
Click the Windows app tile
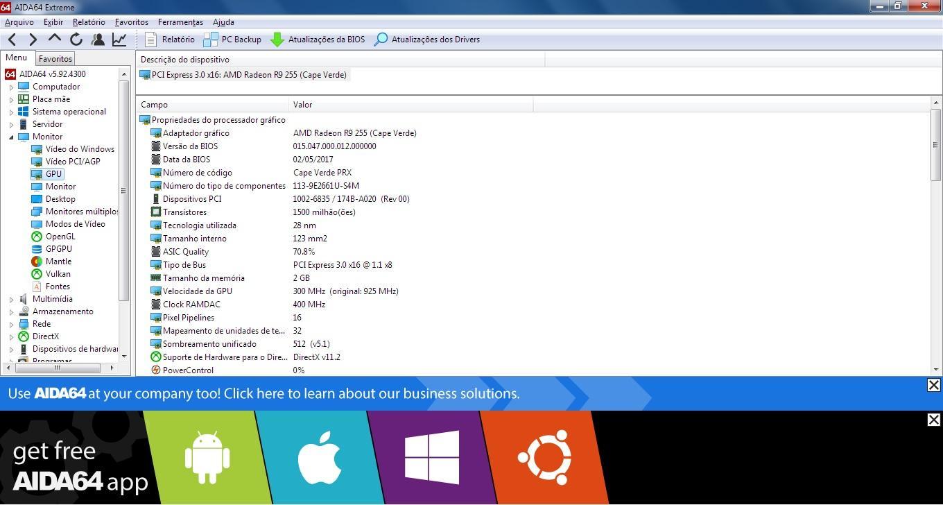pyautogui.click(x=432, y=458)
